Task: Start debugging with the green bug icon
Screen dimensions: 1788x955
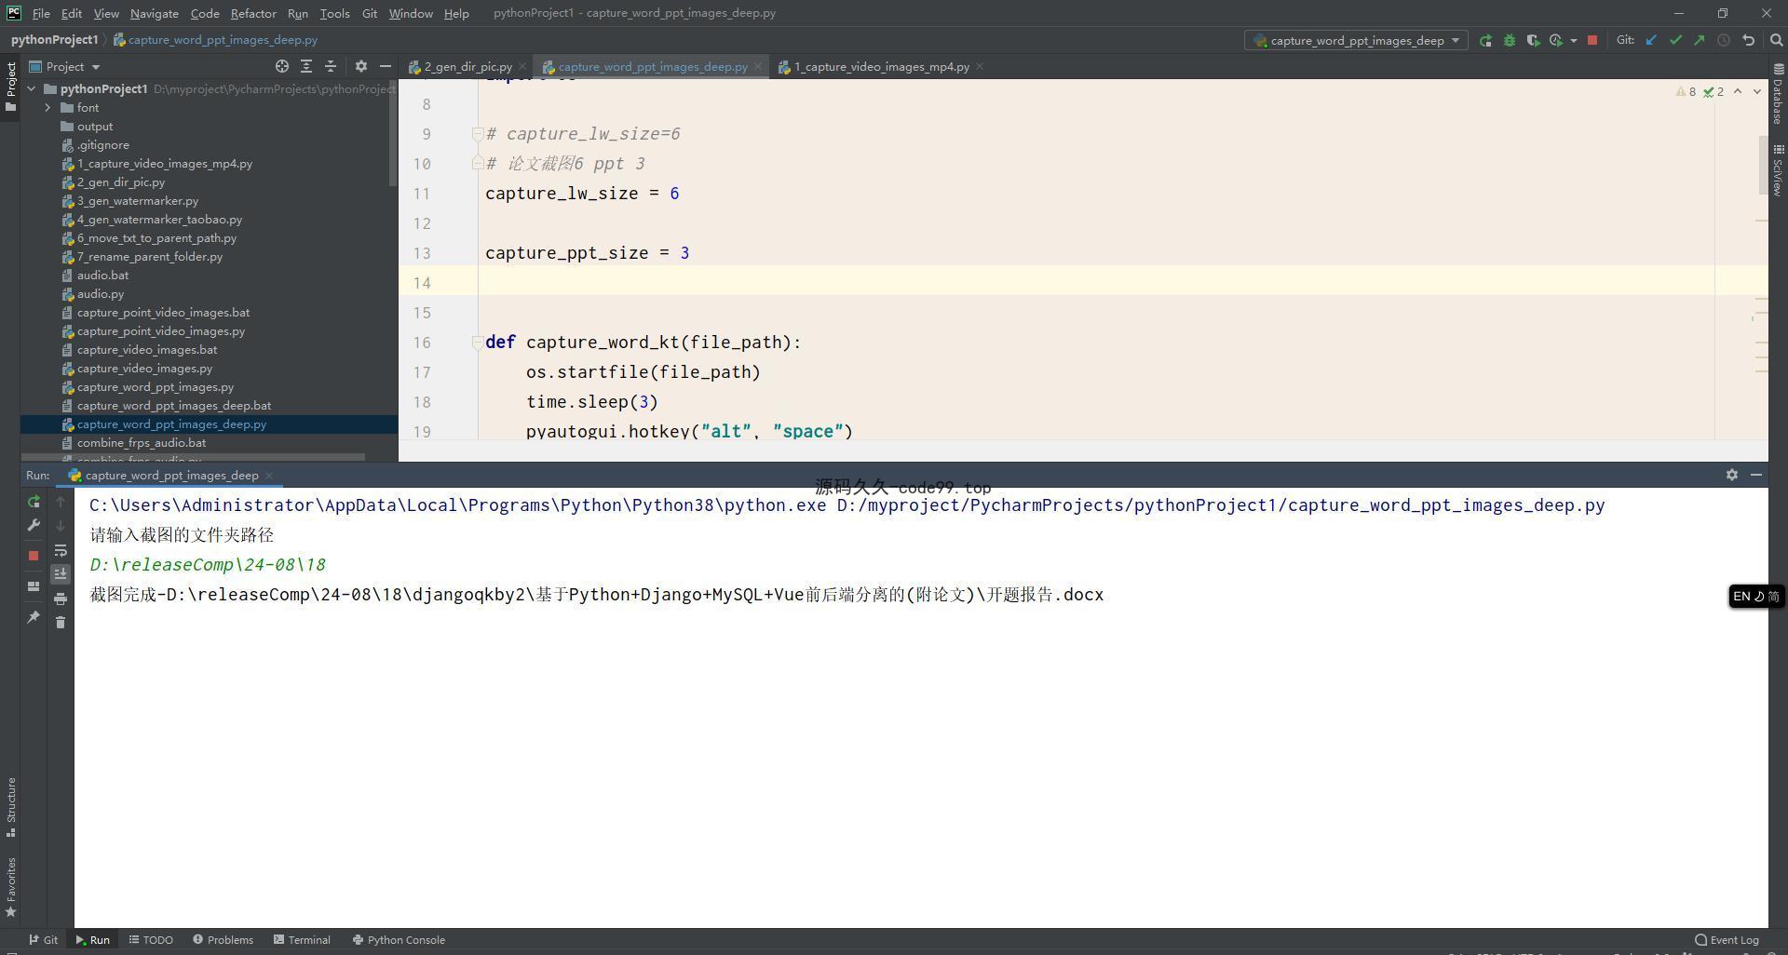Action: 1510,40
